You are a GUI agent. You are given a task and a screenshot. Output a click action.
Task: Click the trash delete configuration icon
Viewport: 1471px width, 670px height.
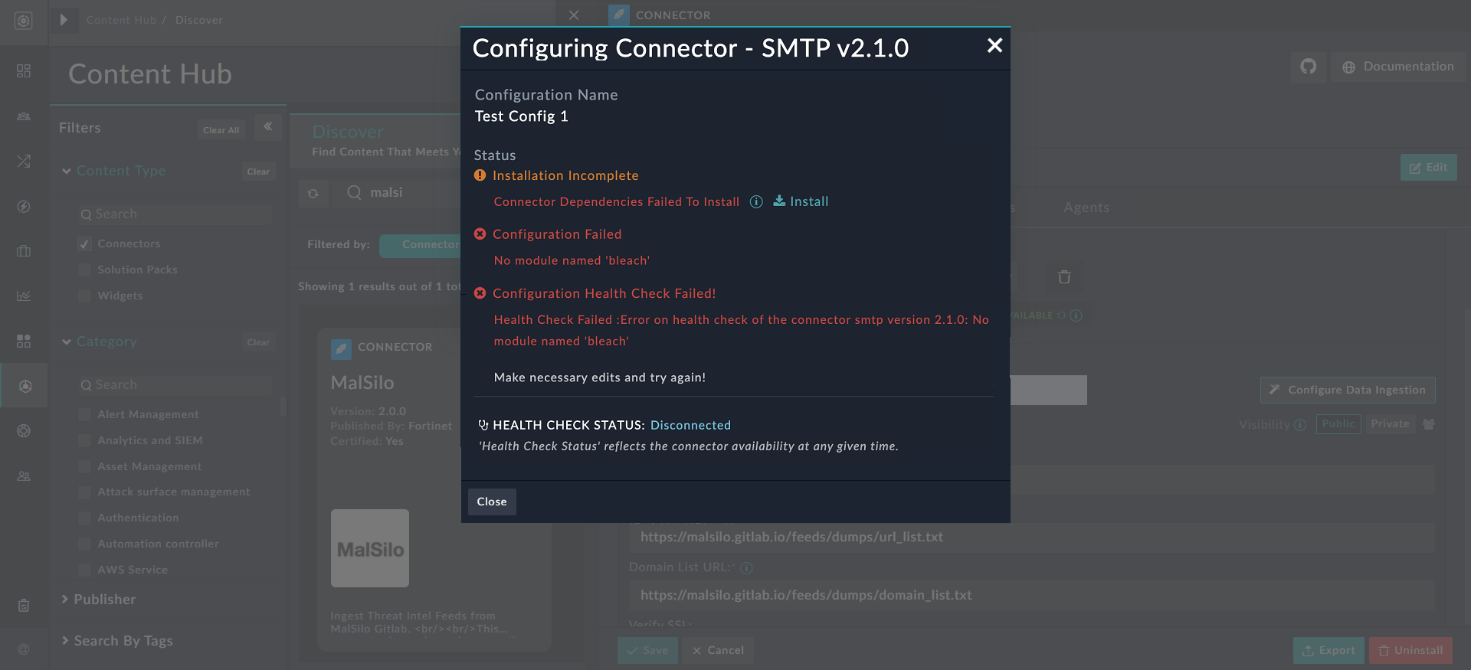(x=1064, y=277)
